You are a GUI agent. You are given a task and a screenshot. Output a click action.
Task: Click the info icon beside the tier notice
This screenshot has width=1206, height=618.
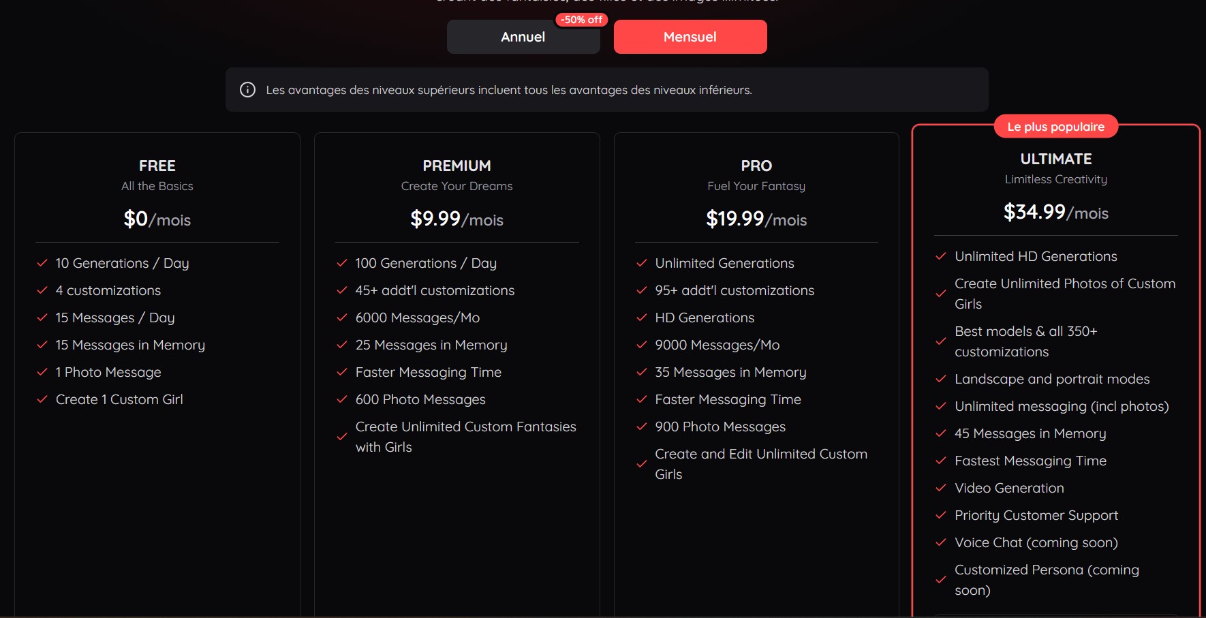pyautogui.click(x=248, y=90)
